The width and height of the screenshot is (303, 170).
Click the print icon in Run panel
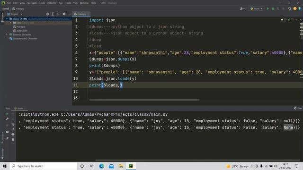[13, 134]
